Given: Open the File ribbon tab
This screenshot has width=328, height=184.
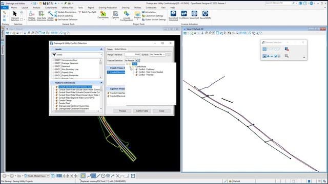Looking at the screenshot, I should 5,8.
